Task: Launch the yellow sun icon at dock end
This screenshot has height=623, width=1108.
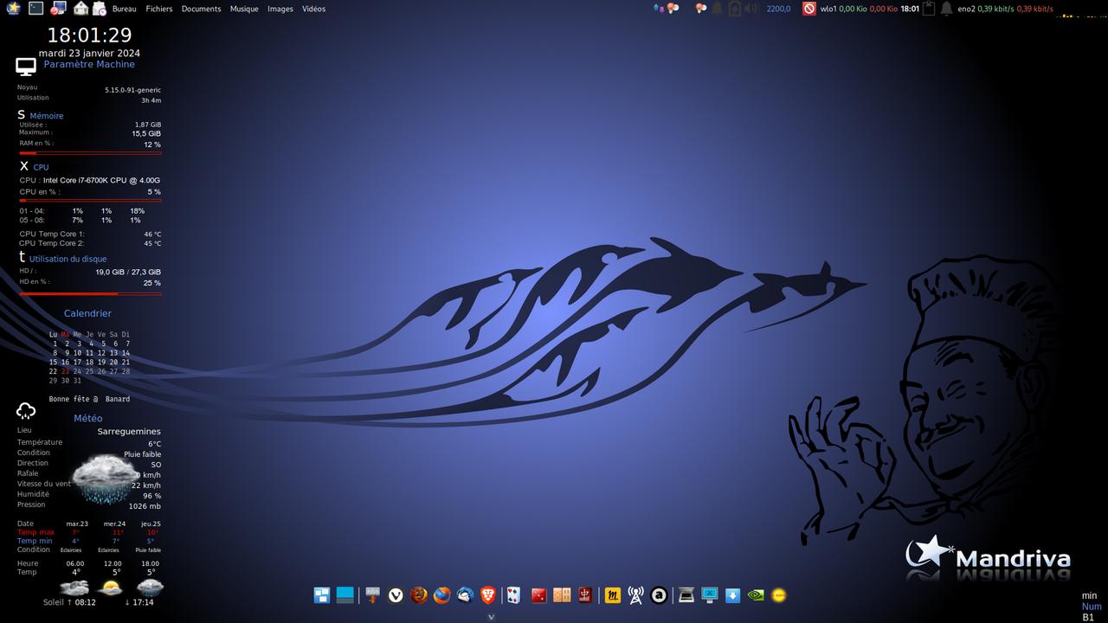Action: click(x=779, y=595)
